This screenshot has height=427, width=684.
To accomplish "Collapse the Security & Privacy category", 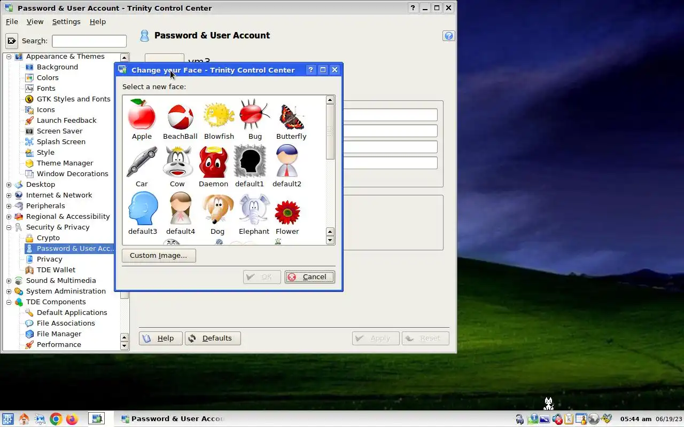I will (9, 227).
